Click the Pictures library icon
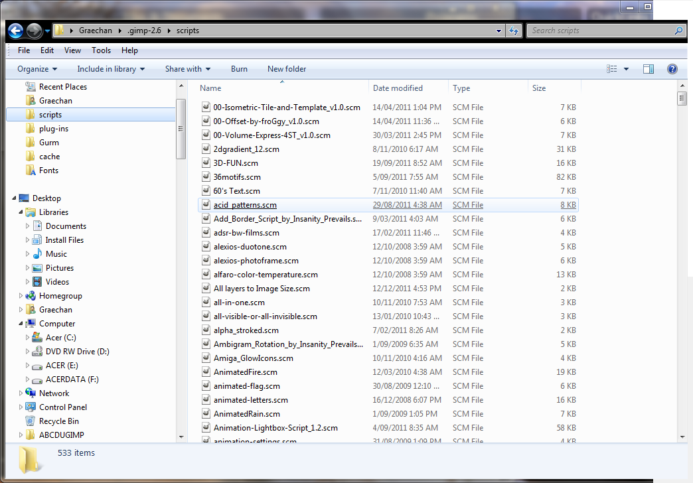The width and height of the screenshot is (693, 483). [x=38, y=268]
